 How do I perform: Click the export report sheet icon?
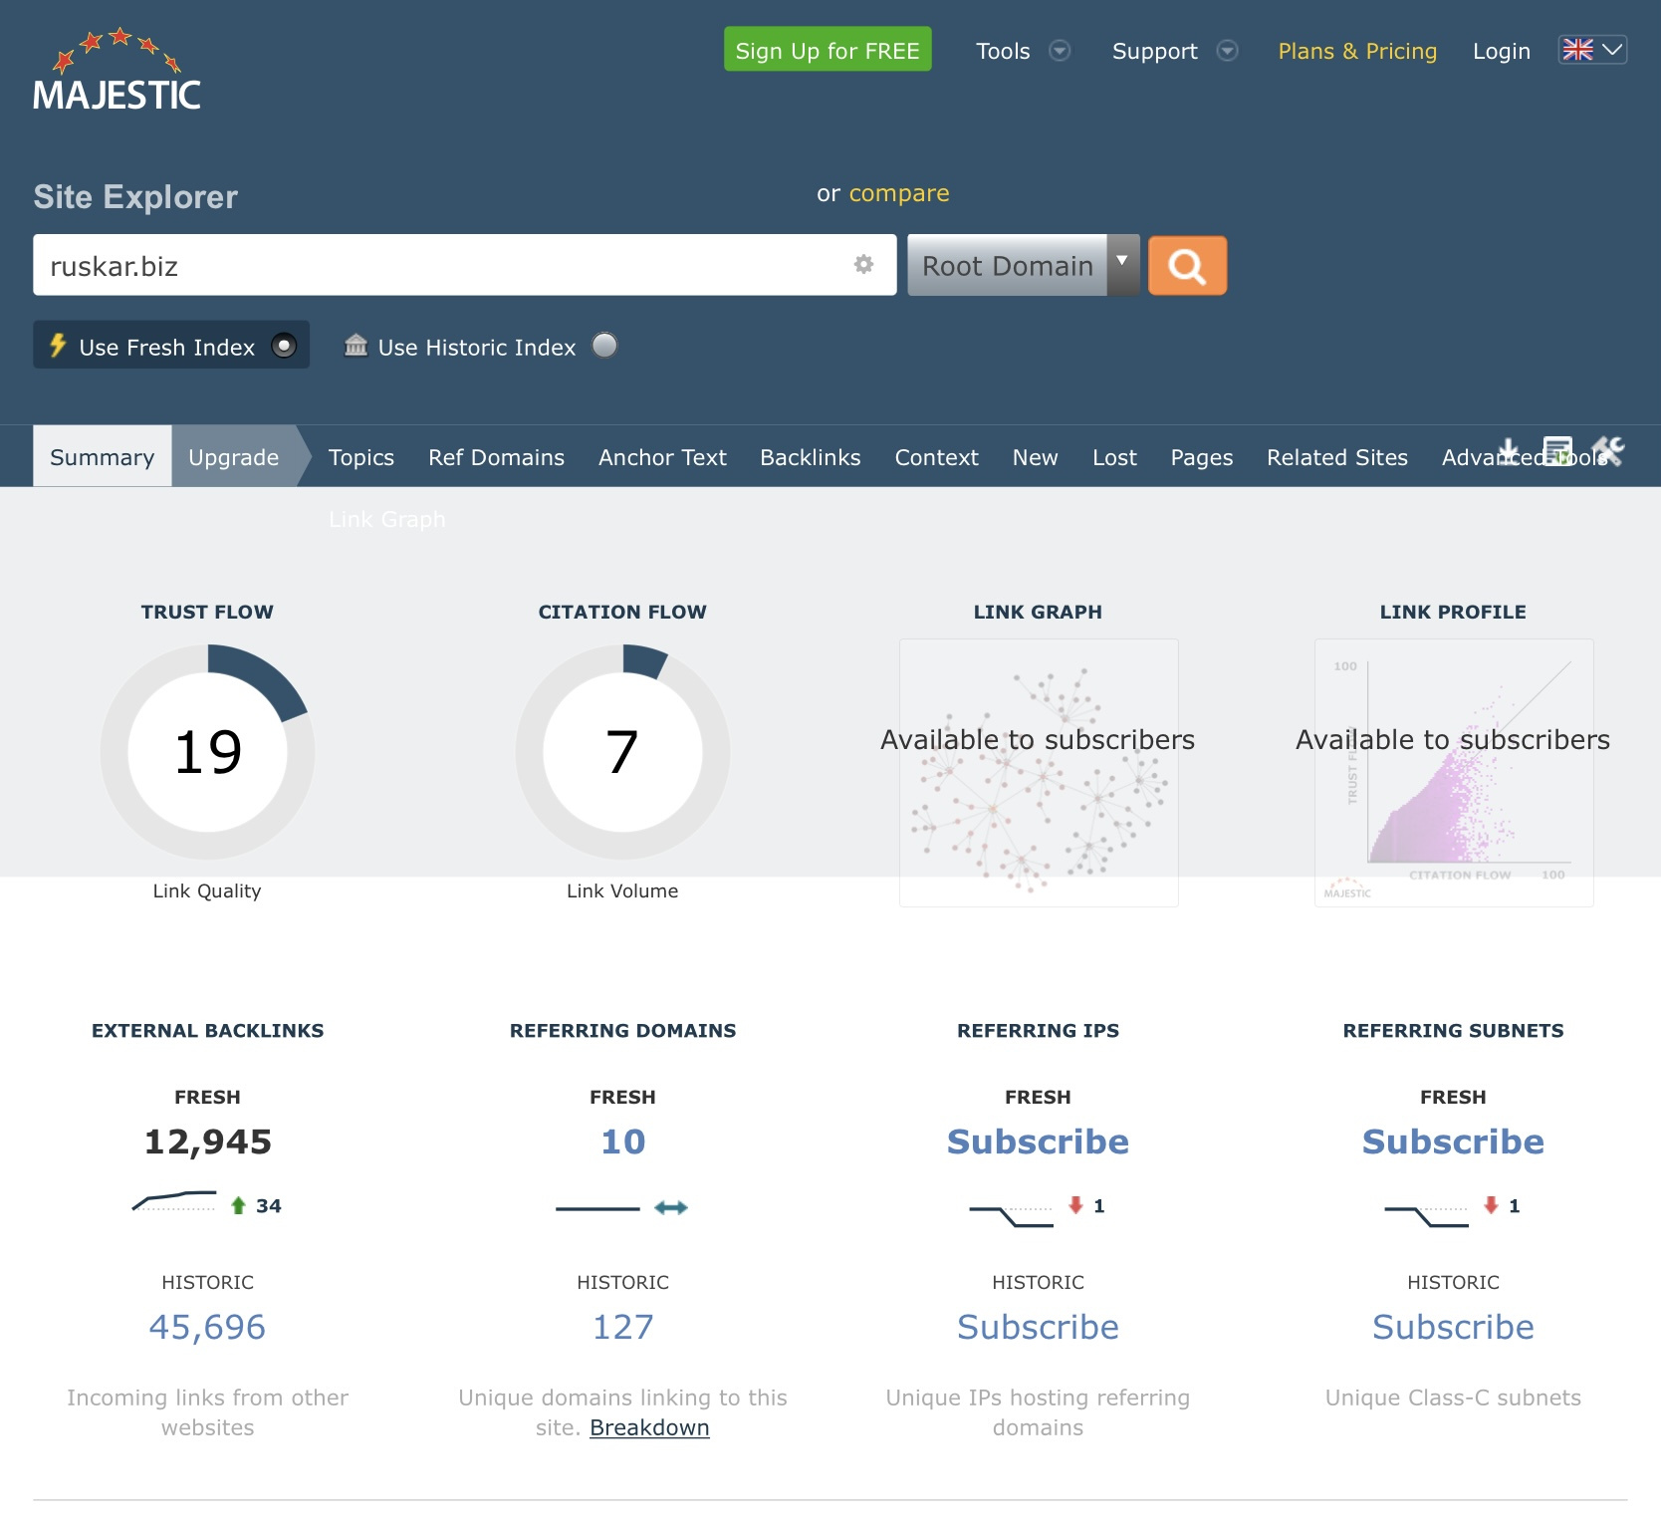(1557, 451)
